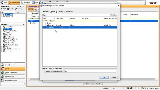Screen dimensions: 160x90
Task: Sort by the Name column header
Action: [49, 18]
